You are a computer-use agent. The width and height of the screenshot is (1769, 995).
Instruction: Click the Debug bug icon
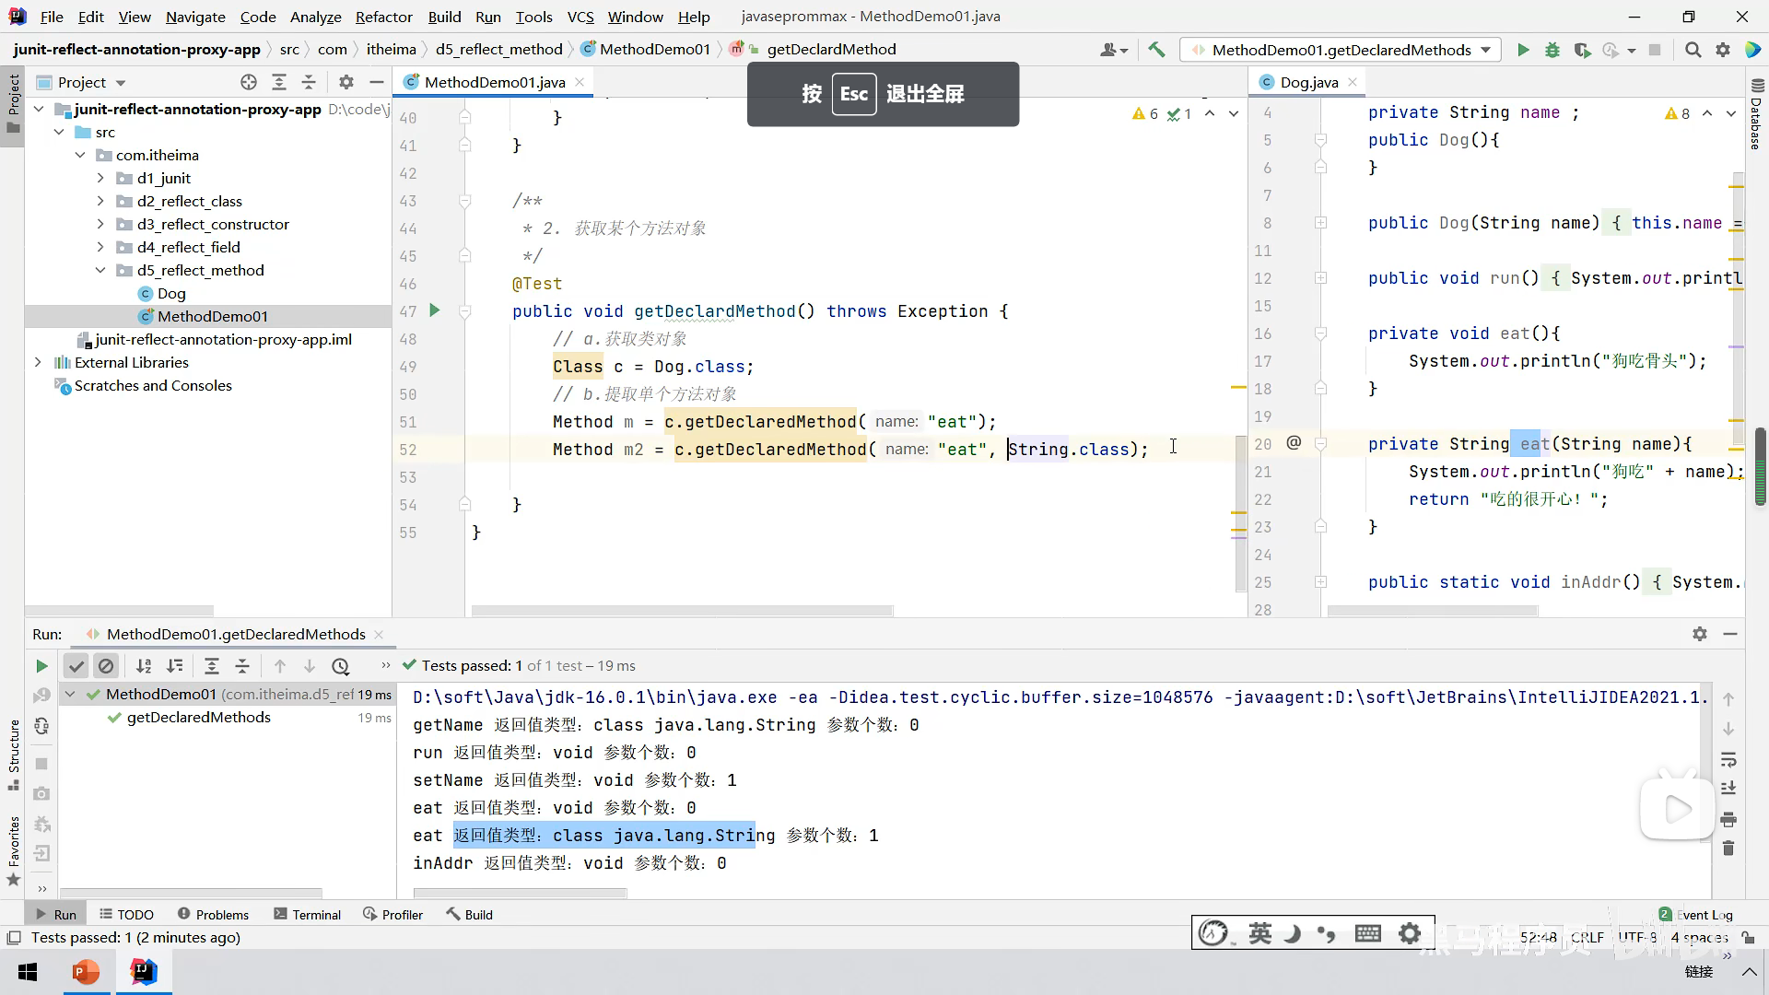coord(1552,50)
